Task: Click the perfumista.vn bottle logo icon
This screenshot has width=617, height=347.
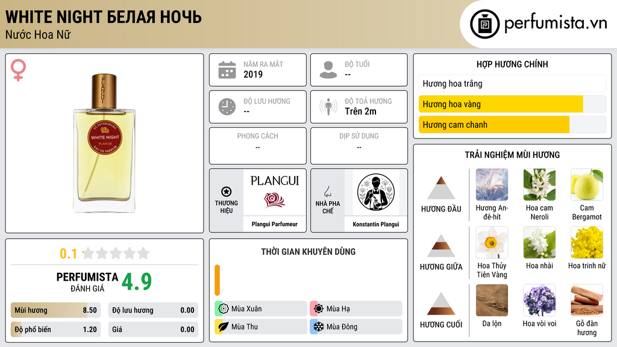Action: click(484, 24)
